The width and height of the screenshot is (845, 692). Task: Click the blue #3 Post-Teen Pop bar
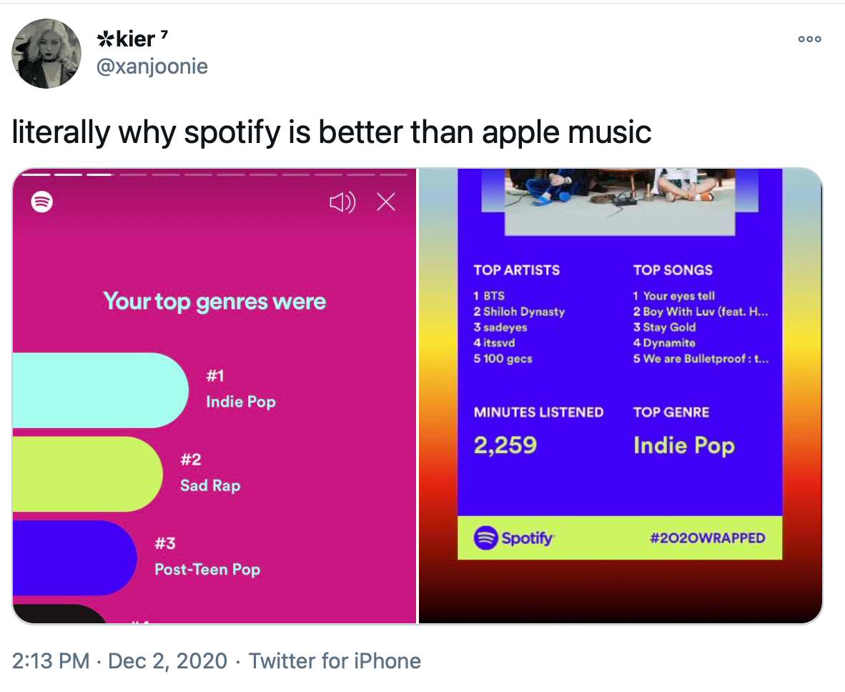(74, 558)
